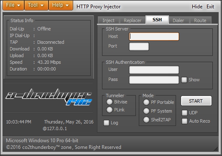This screenshot has height=156, width=222.
Task: Switch to the Replacer tab
Action: pyautogui.click(x=133, y=20)
